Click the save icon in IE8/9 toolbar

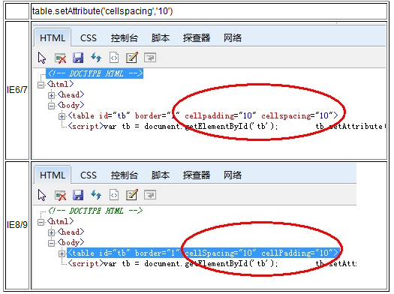78,195
